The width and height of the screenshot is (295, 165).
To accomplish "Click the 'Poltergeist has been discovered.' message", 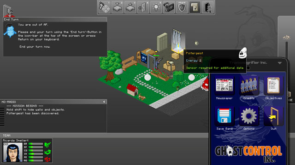I will coord(33,113).
